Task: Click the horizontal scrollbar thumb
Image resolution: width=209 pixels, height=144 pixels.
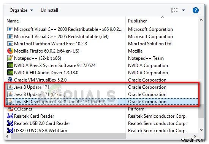Action: [68, 136]
